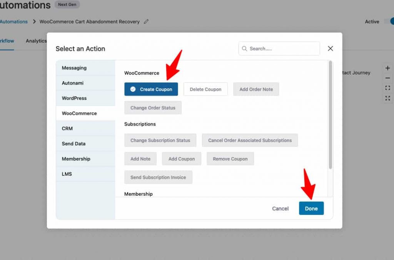The image size is (394, 260).
Task: Open the Analytics tab
Action: [36, 41]
